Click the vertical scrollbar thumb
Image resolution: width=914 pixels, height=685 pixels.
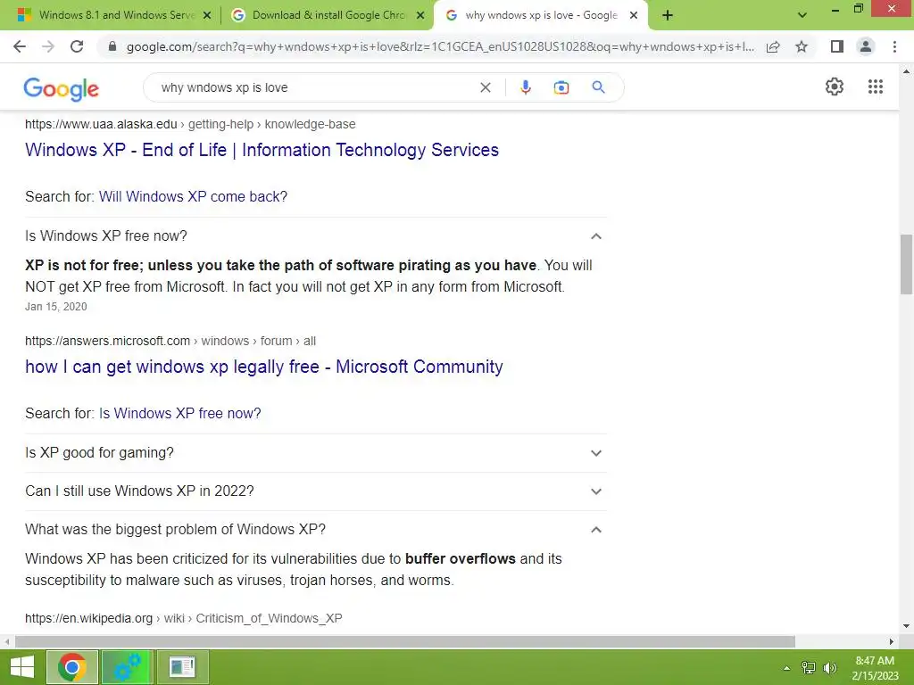[906, 264]
